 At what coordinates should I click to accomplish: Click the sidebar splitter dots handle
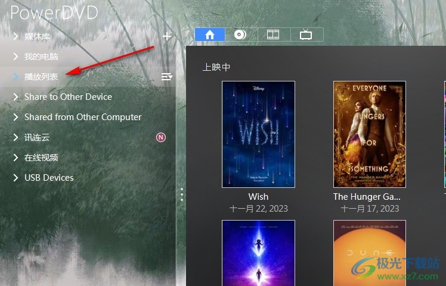pos(181,194)
